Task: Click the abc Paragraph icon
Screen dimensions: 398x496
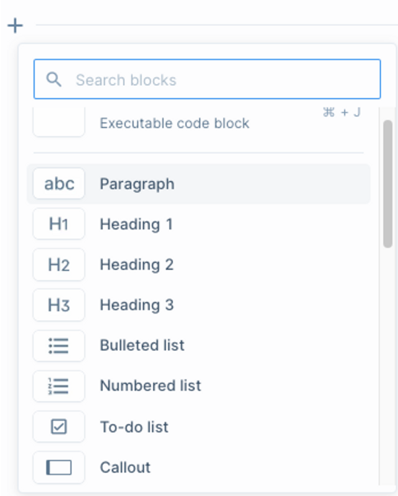Action: (x=59, y=184)
